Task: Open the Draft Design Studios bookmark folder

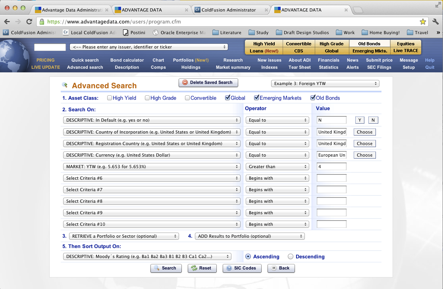Action: coord(302,33)
